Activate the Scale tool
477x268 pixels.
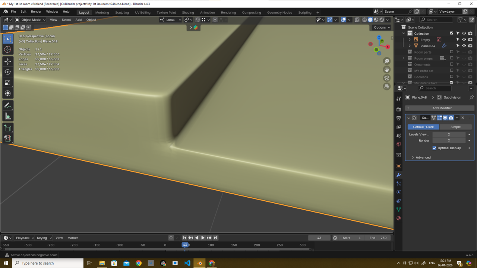[x=8, y=83]
